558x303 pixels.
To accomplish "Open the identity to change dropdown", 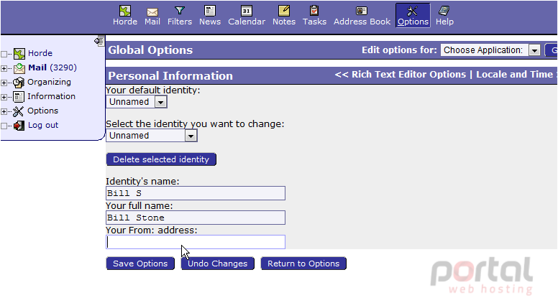I will 152,136.
